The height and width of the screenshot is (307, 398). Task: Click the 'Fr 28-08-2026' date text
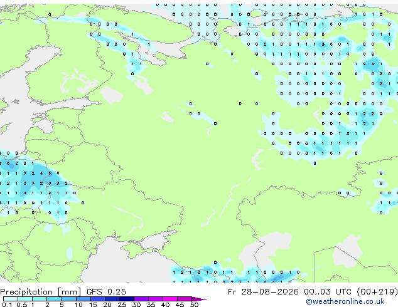tap(263, 292)
